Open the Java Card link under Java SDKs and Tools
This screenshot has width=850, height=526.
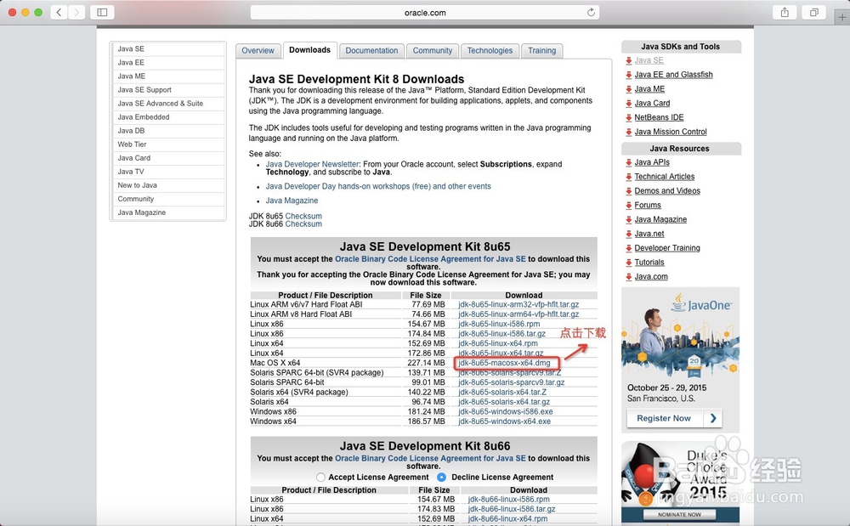coord(652,103)
